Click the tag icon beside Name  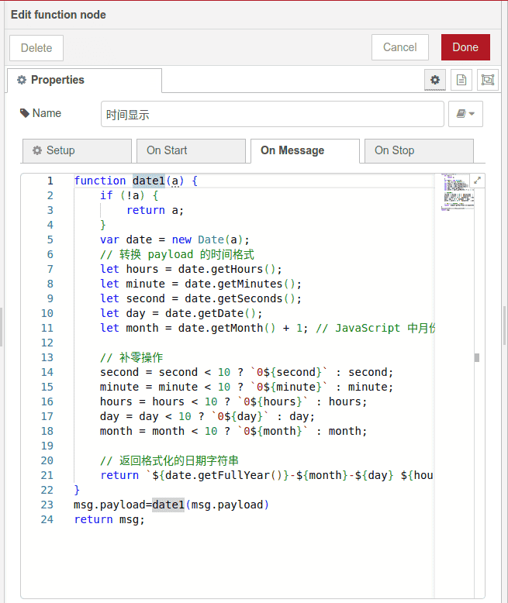pos(25,113)
